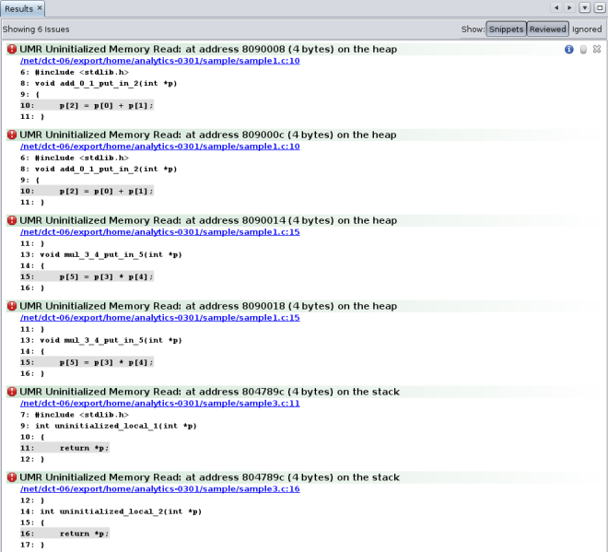The height and width of the screenshot is (552, 608).
Task: Click 'Showing 6 Issues' status text
Action: [x=36, y=29]
